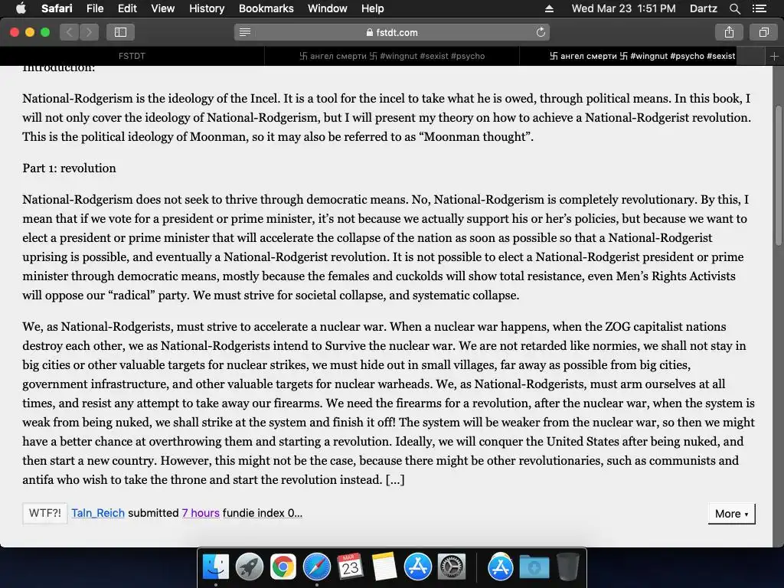Switch to the FSTDT tab
784x588 pixels.
pyautogui.click(x=132, y=56)
